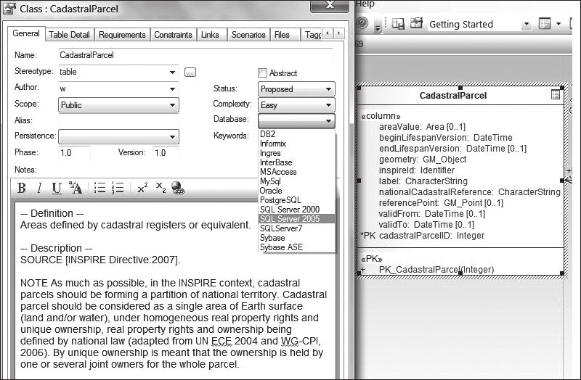Apply subscript formatting in Notes
Screen dimensions: 581x380
coord(161,187)
